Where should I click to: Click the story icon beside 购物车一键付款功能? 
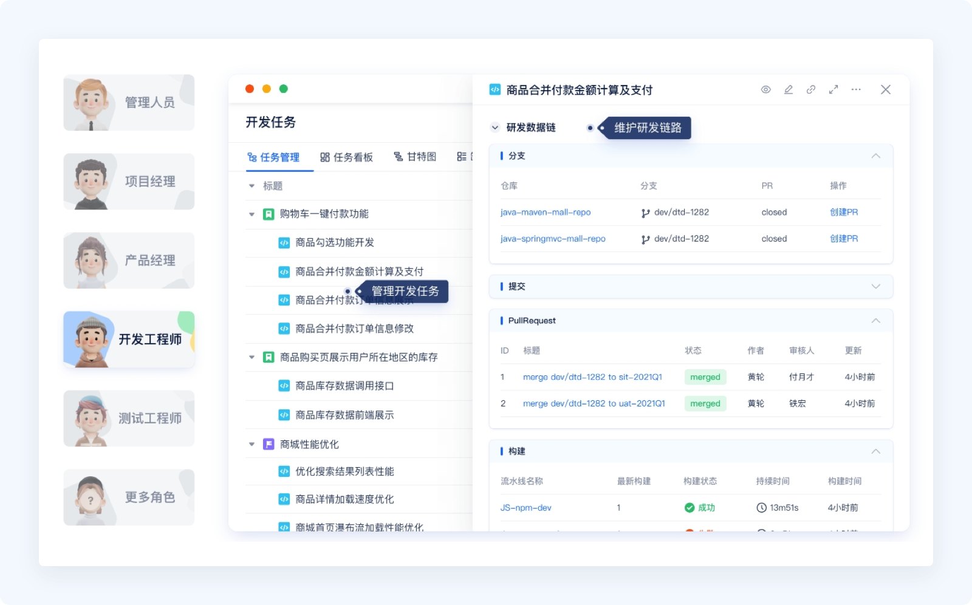[x=268, y=214]
